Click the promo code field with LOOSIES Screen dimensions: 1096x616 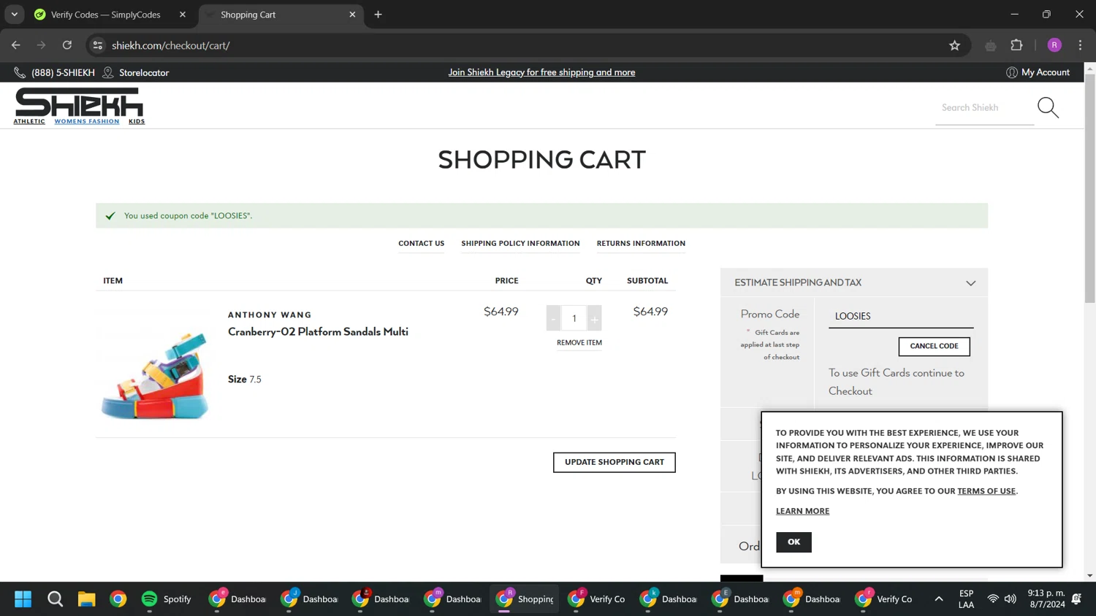point(900,316)
